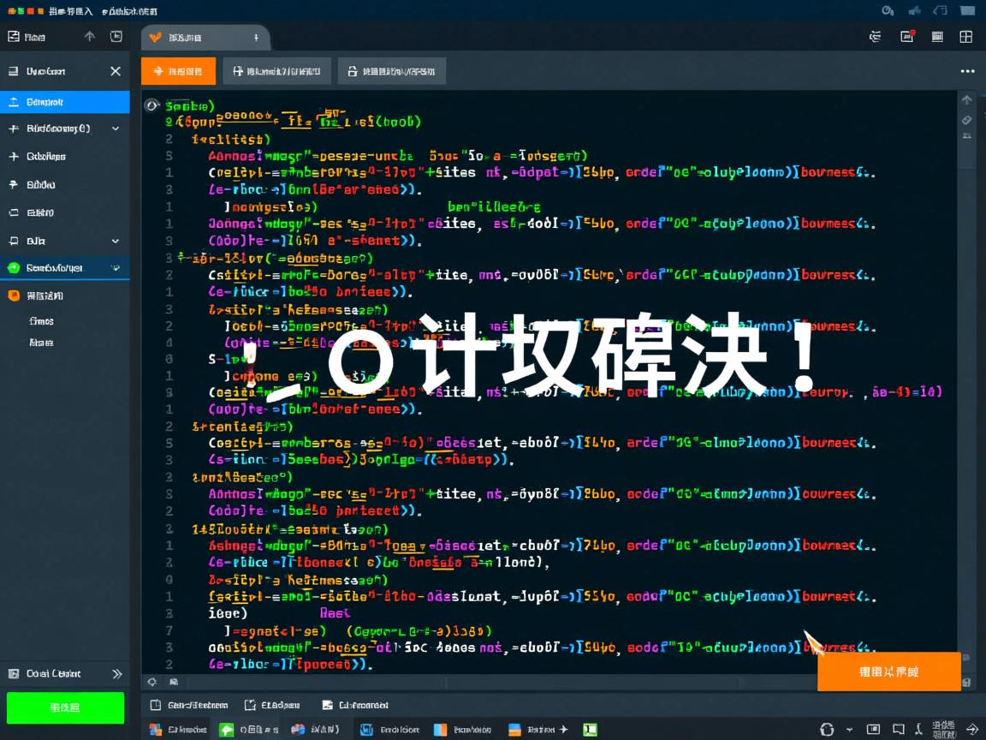This screenshot has height=740, width=986.
Task: Switch to the open editor tab with fox logo
Action: click(201, 38)
